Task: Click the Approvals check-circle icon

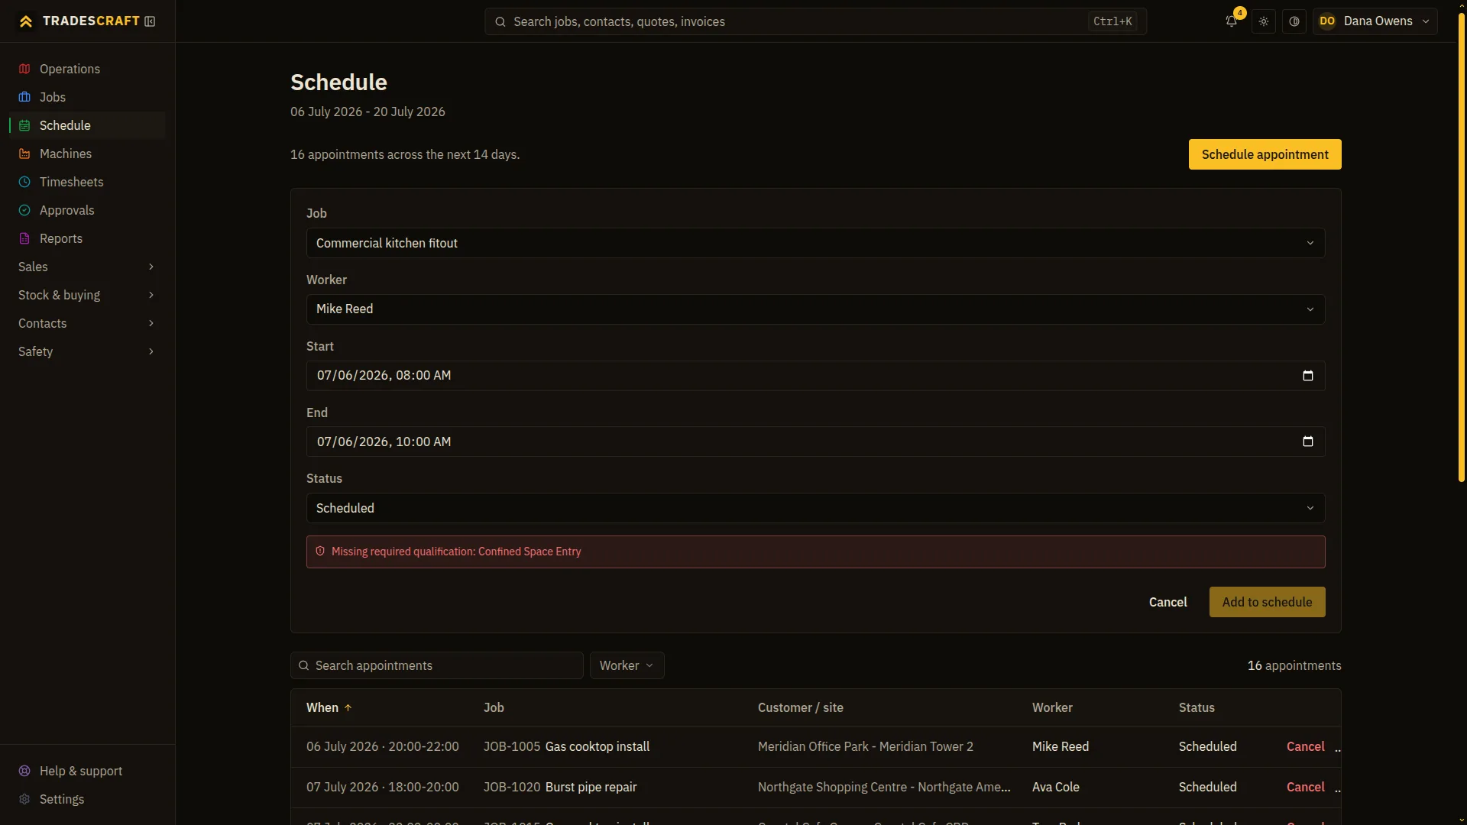Action: (x=24, y=210)
